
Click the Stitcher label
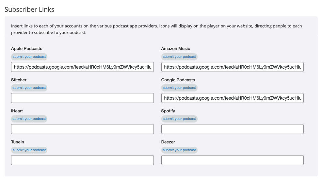19,80
